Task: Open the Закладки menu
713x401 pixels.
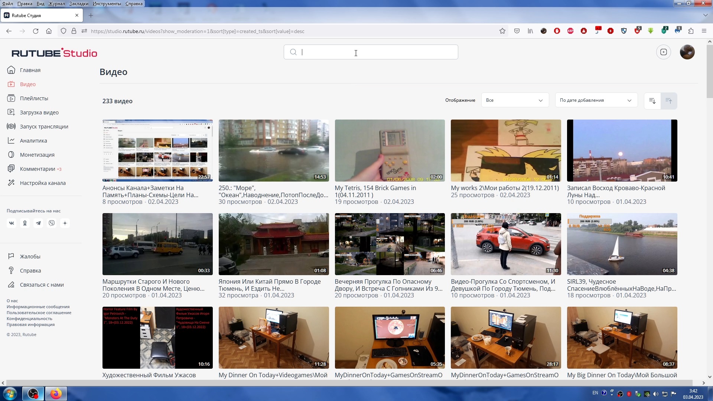Action: pyautogui.click(x=78, y=4)
